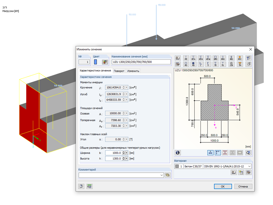Click the comment pick icon beside comment field
Viewport: 273px width, 205px height.
click(168, 175)
